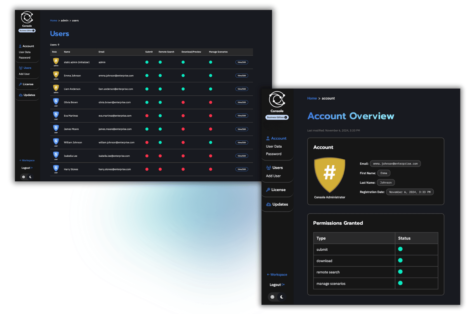Viewport: 472px width, 314px height.
Task: Navigate to Home via the breadcrumb
Action: click(312, 98)
